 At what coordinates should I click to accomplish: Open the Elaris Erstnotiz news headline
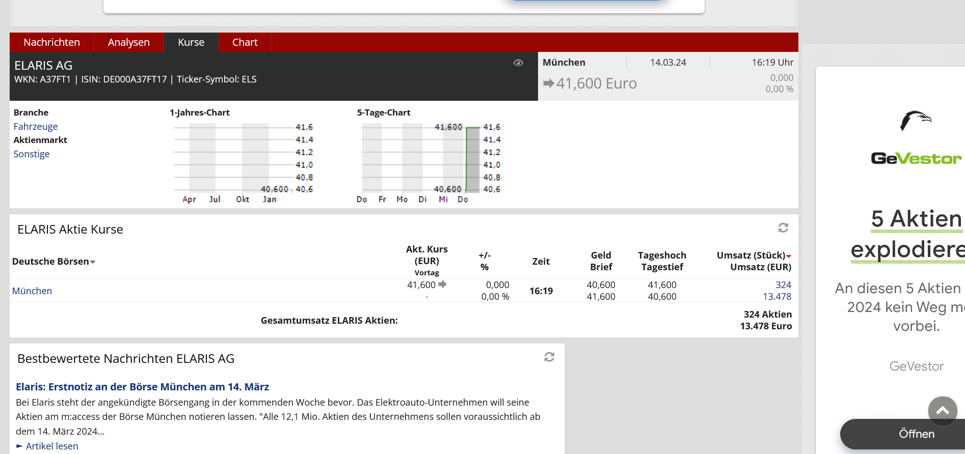(x=142, y=387)
